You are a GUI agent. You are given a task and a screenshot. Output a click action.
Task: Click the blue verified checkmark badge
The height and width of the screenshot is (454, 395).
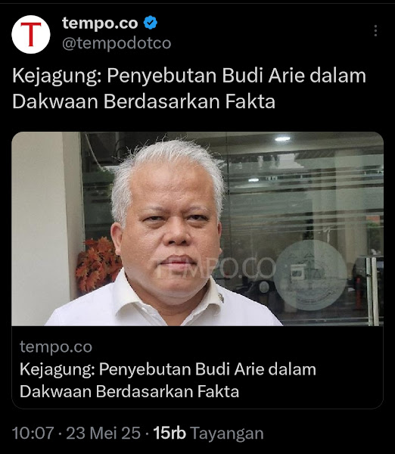tap(151, 23)
